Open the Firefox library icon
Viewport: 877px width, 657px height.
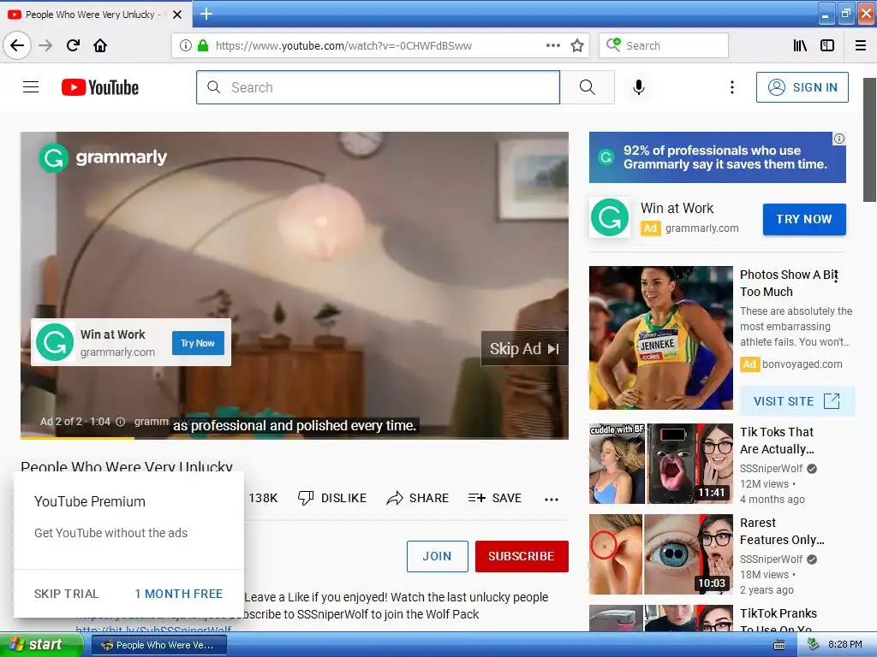click(800, 45)
